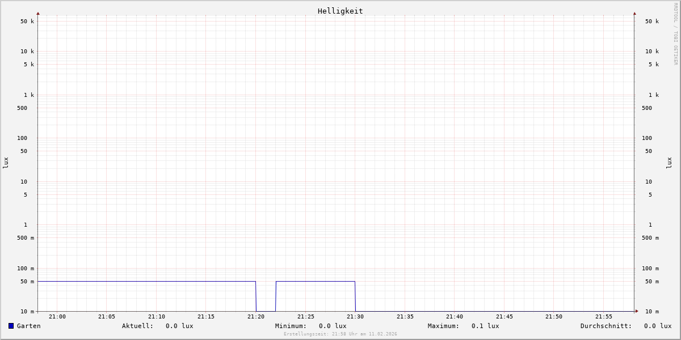Click the left axis 500 m label
This screenshot has height=340, width=681.
coord(26,238)
